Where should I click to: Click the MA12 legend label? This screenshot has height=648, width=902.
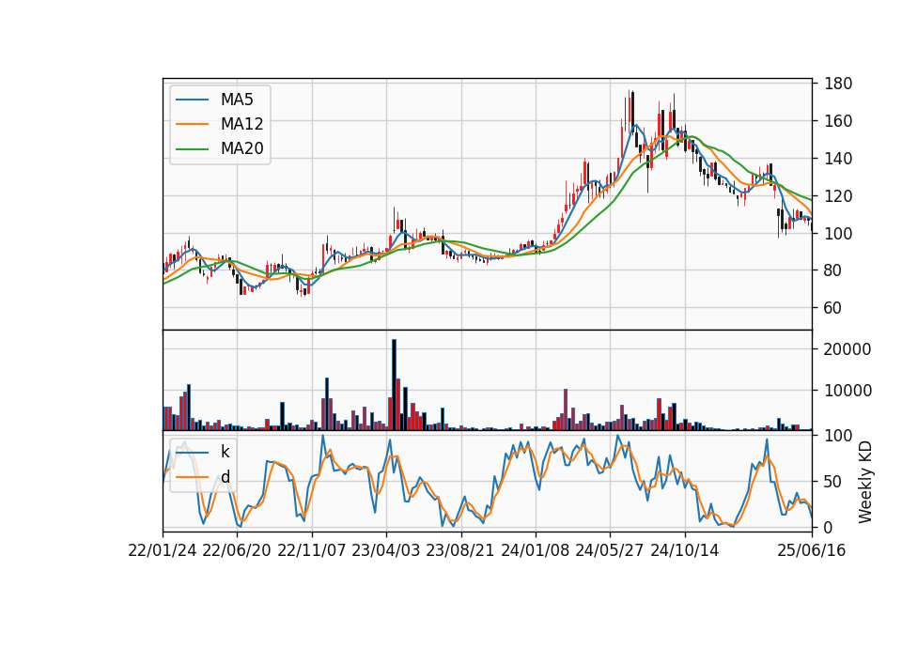pos(241,124)
